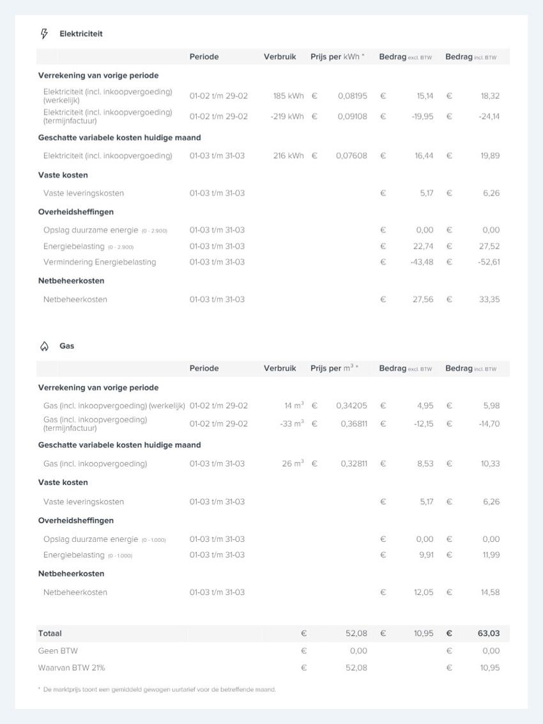Image resolution: width=543 pixels, height=724 pixels.
Task: Select total amount 63,03
Action: (x=489, y=633)
